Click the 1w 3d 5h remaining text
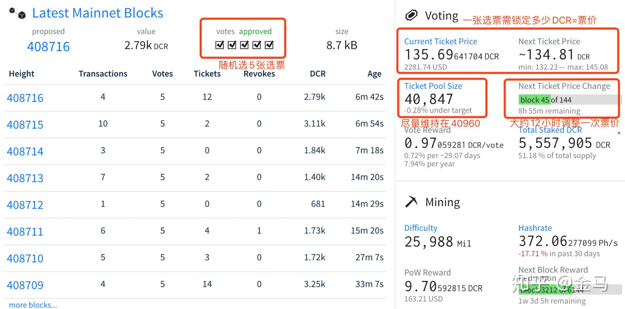 552,301
